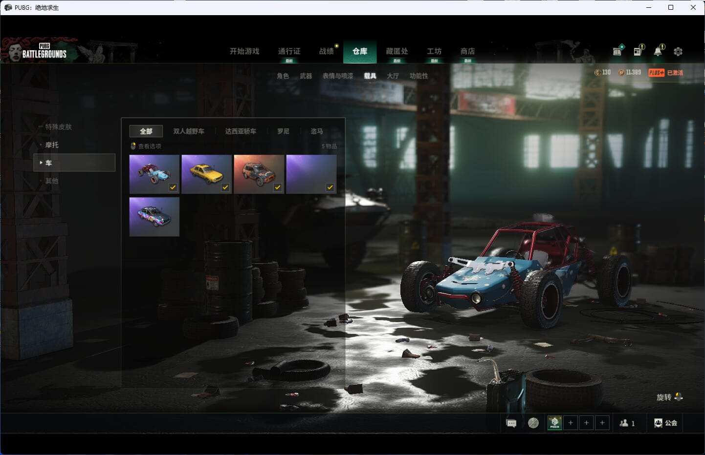Invite a player using the second plus slot
Viewport: 705px width, 455px height.
[x=586, y=423]
